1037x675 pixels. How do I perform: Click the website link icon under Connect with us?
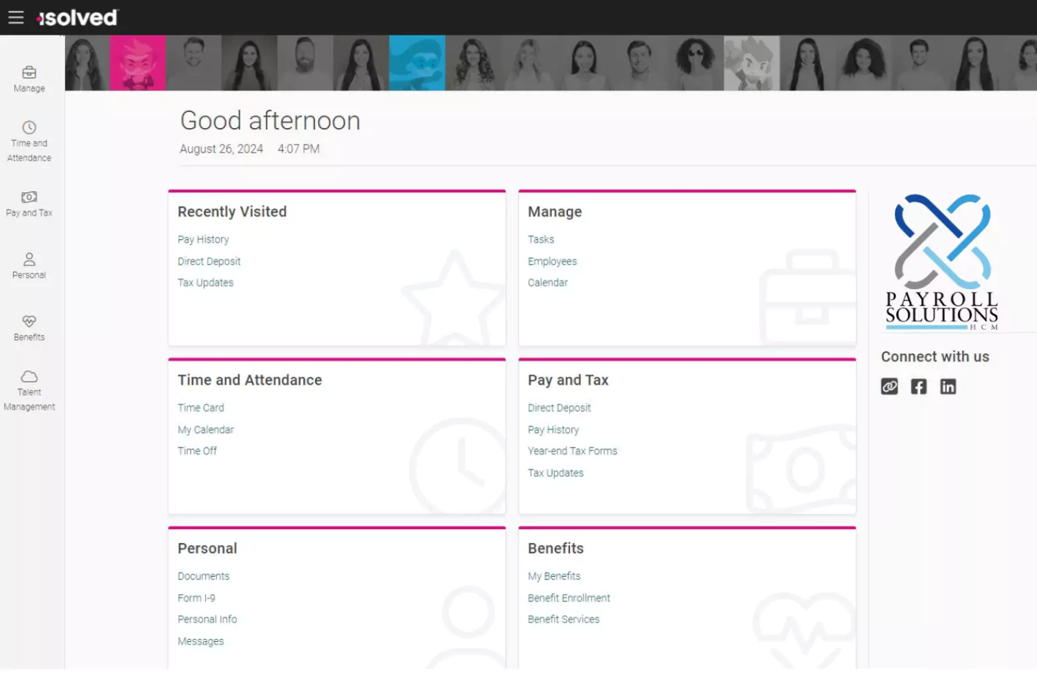[x=889, y=387]
